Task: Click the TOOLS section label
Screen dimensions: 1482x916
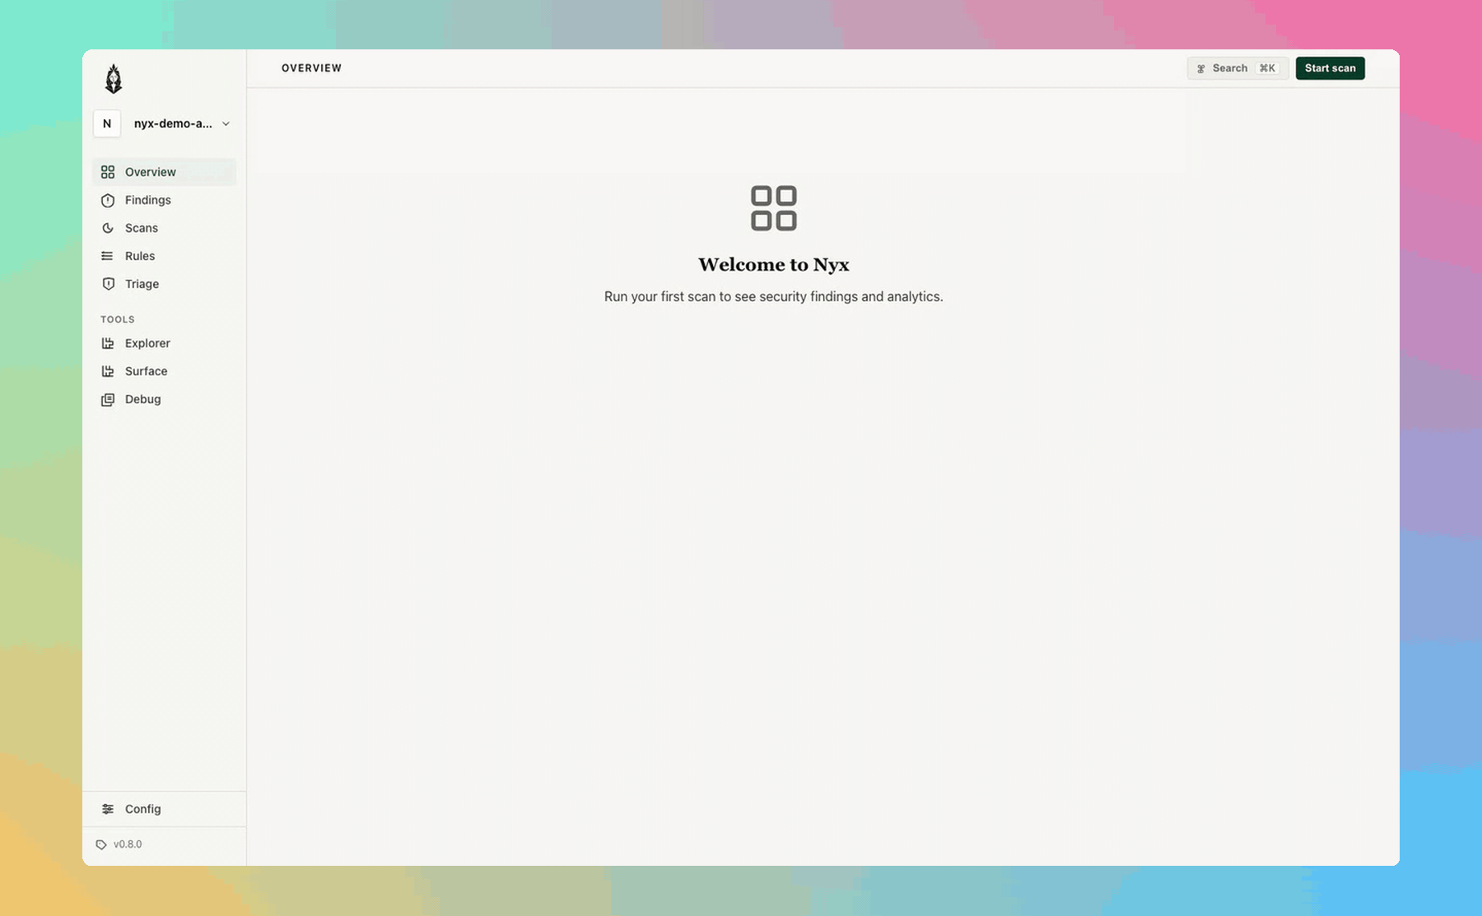Action: [x=118, y=319]
